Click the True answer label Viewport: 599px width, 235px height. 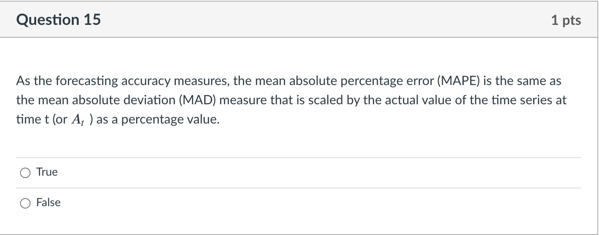(x=47, y=172)
